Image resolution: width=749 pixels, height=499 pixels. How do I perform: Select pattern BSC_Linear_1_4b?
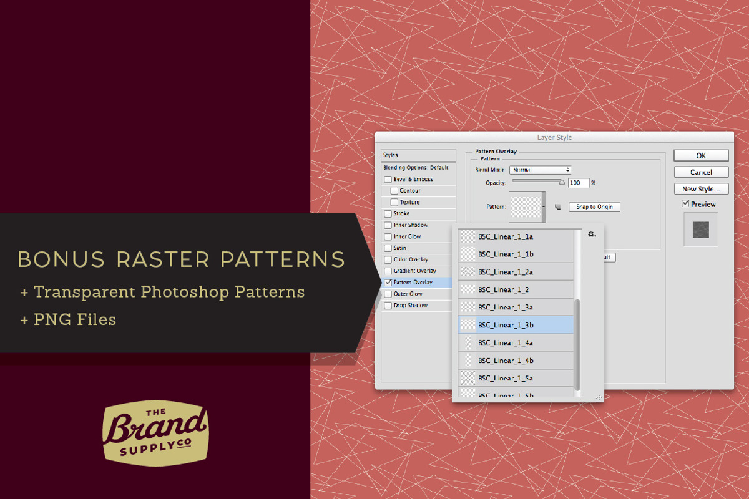[x=516, y=361]
